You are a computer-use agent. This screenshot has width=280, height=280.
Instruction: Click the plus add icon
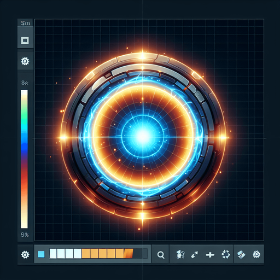click(210, 255)
